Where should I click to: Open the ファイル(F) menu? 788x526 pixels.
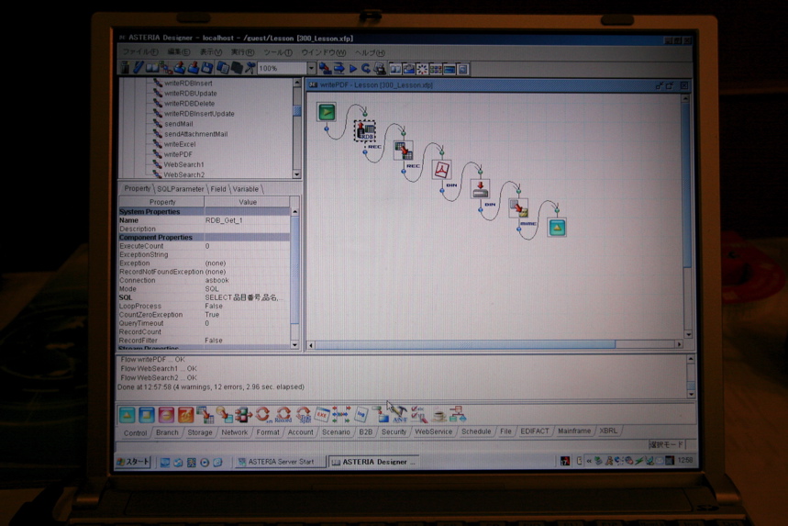point(140,51)
